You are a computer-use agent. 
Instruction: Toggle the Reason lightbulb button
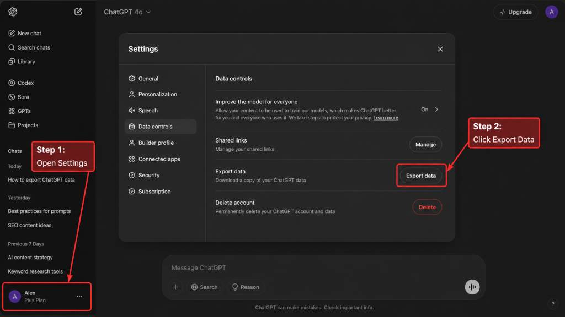(246, 287)
